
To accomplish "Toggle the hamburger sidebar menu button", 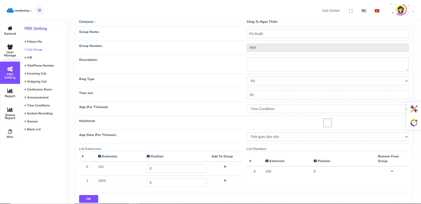I will pos(39,11).
